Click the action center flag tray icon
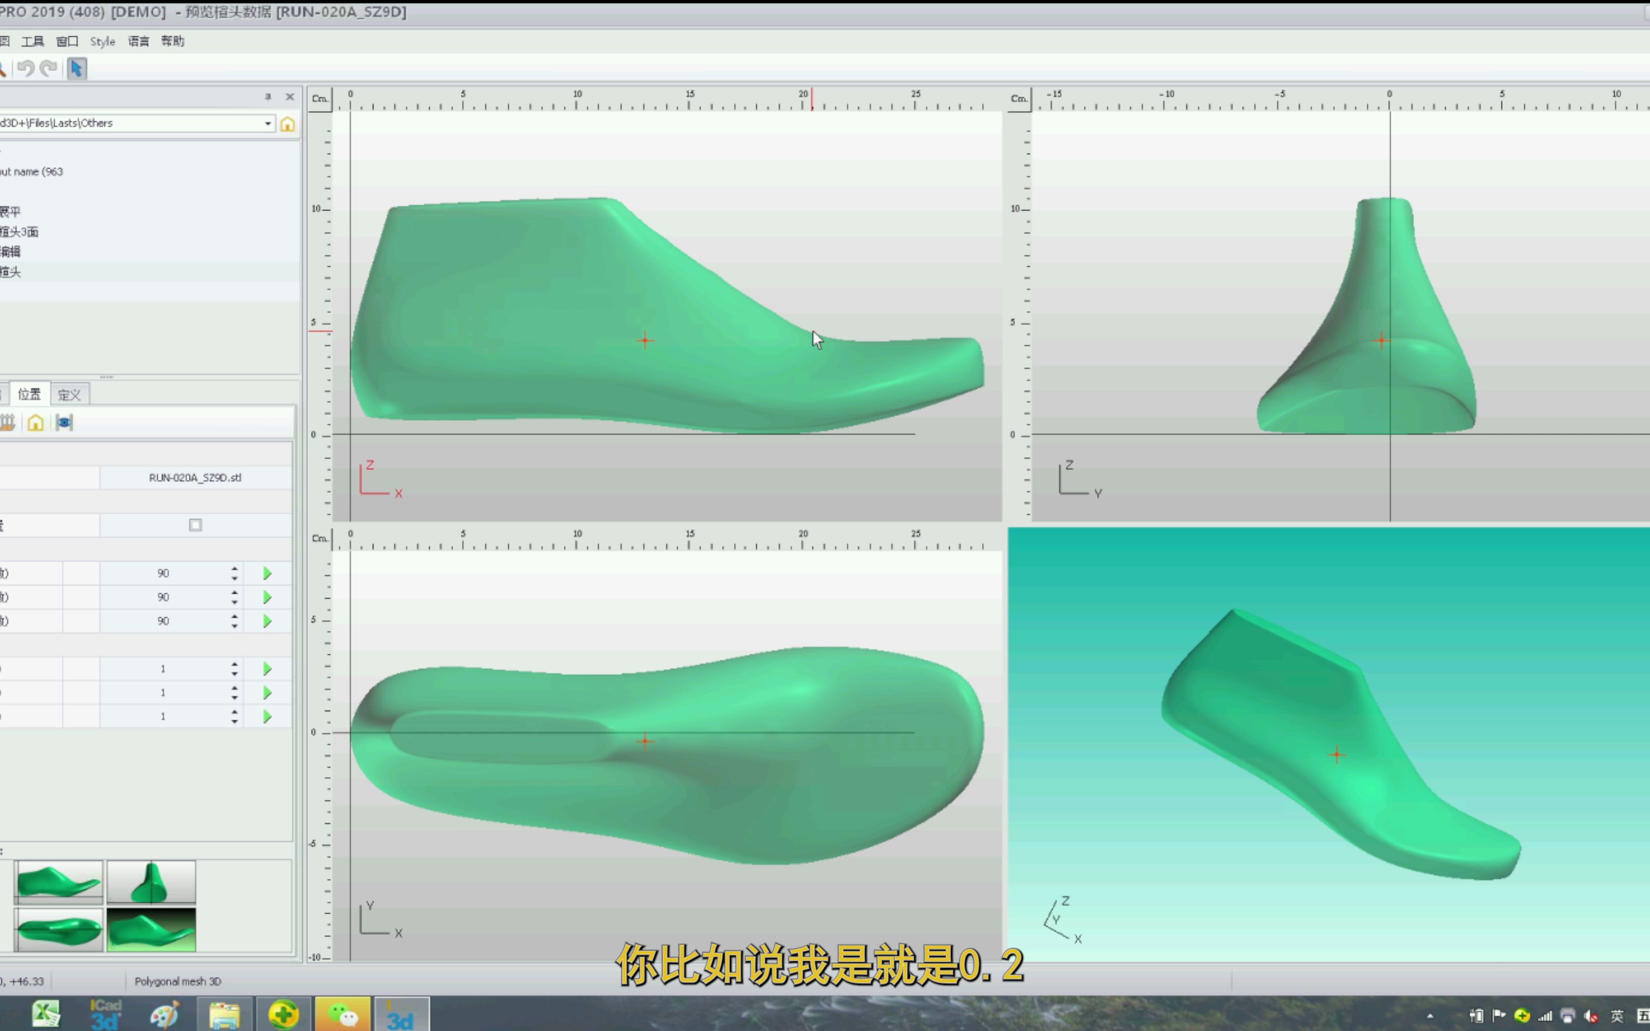The image size is (1650, 1031). (1499, 1016)
